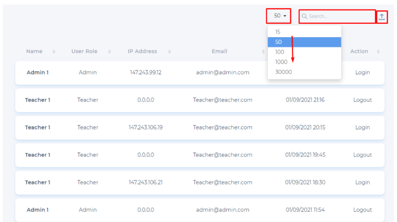The width and height of the screenshot is (397, 222).
Task: Open the rows-per-page dropdown showing 50
Action: 279,16
